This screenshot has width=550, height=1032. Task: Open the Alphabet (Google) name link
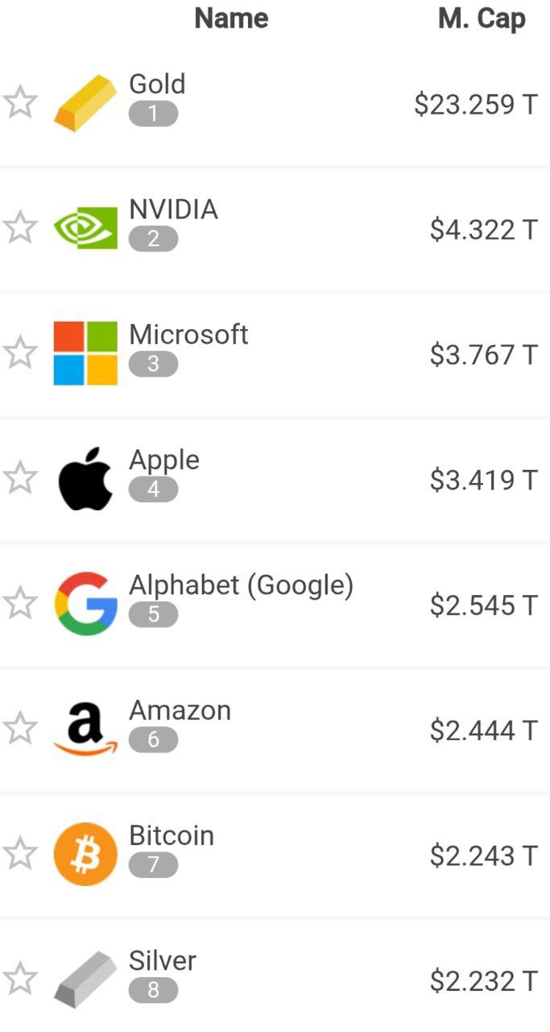coord(241,585)
